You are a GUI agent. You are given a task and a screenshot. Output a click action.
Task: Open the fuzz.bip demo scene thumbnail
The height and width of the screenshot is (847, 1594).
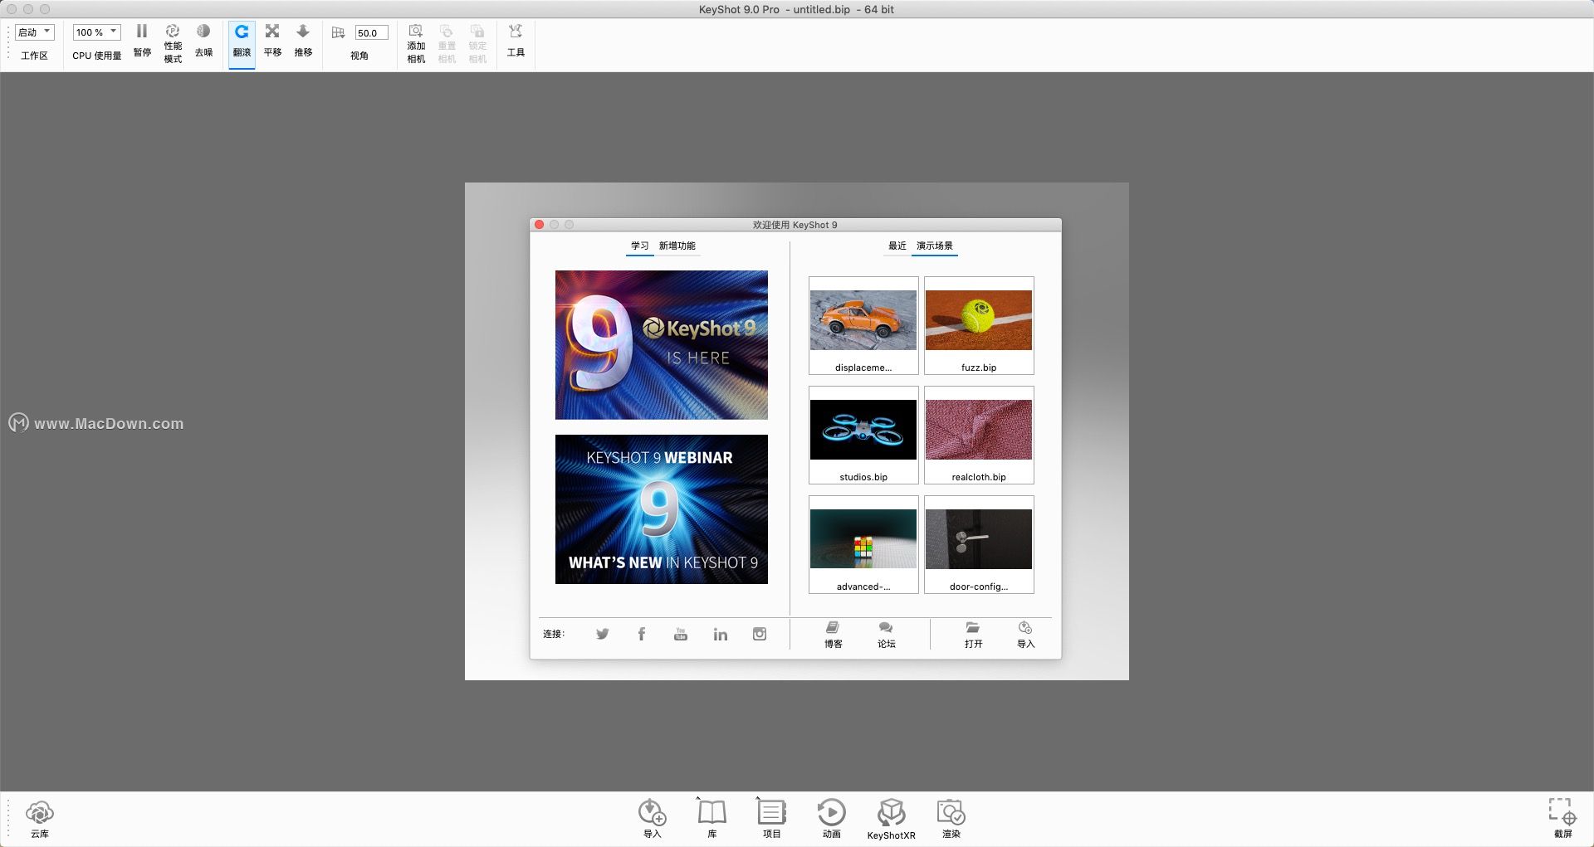point(979,325)
